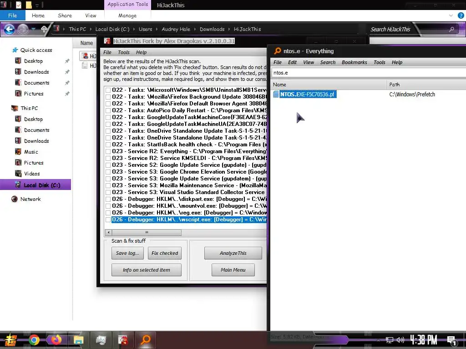Select Documents under Quick access
466x349 pixels.
(x=36, y=83)
